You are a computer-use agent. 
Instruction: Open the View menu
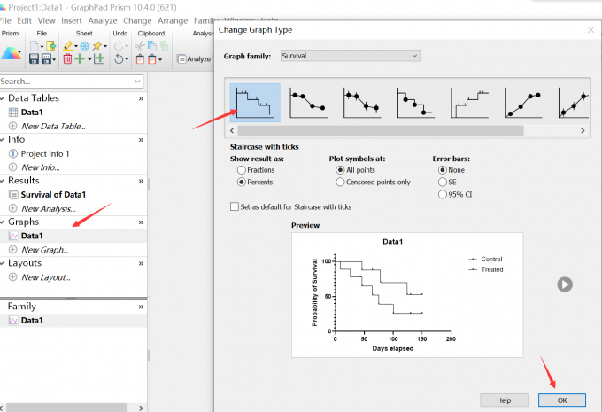(x=46, y=20)
